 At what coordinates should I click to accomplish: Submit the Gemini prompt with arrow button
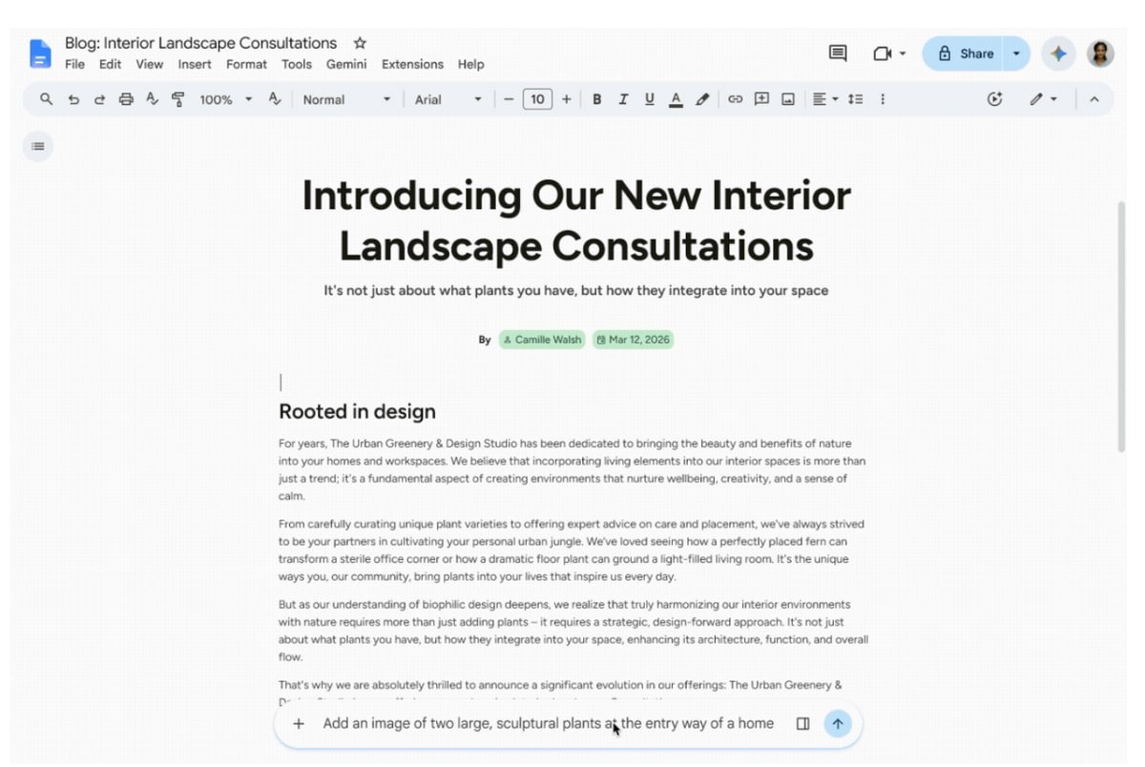click(x=837, y=723)
